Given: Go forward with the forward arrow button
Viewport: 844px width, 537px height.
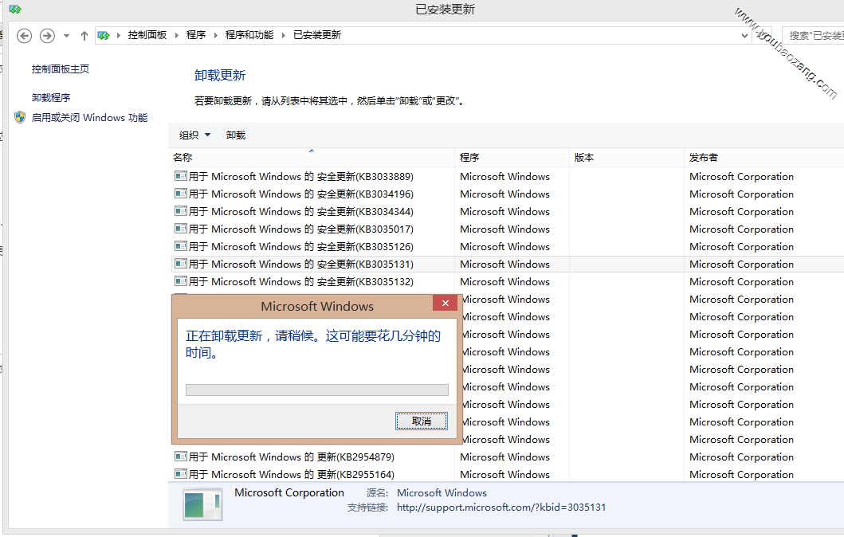Looking at the screenshot, I should coord(47,36).
